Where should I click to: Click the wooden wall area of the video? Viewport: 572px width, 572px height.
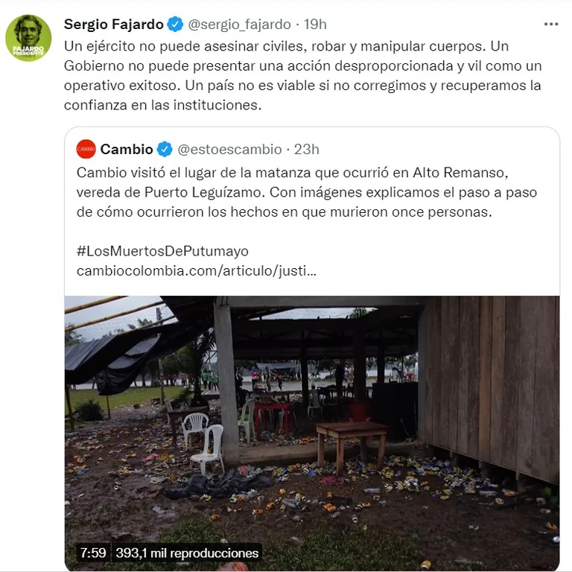[x=492, y=387]
